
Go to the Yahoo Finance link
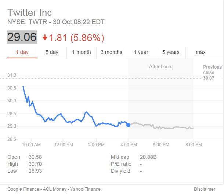coord(86,189)
